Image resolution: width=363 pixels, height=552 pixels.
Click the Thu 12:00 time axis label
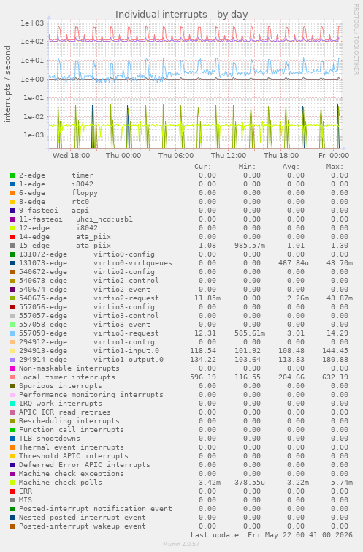[x=229, y=155]
